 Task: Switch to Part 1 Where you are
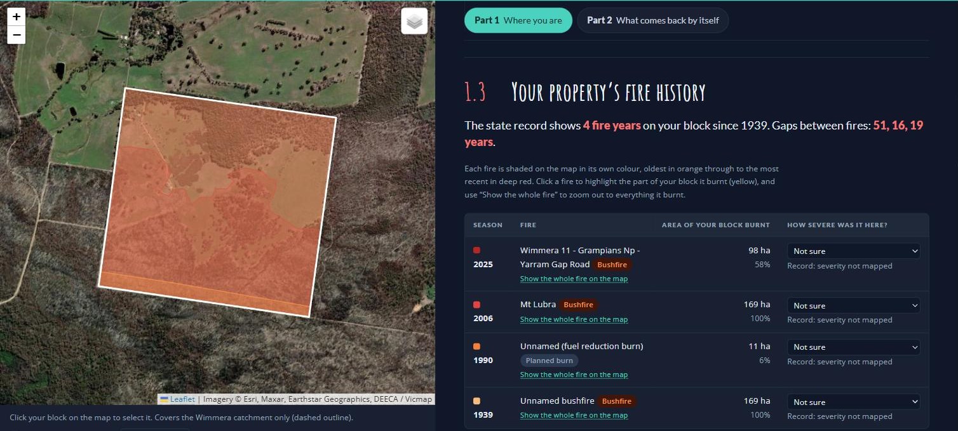[518, 20]
